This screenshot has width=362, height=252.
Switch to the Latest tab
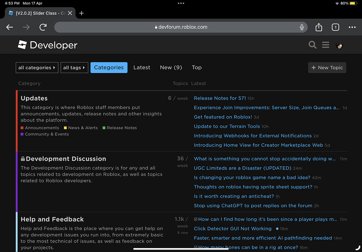click(x=142, y=67)
